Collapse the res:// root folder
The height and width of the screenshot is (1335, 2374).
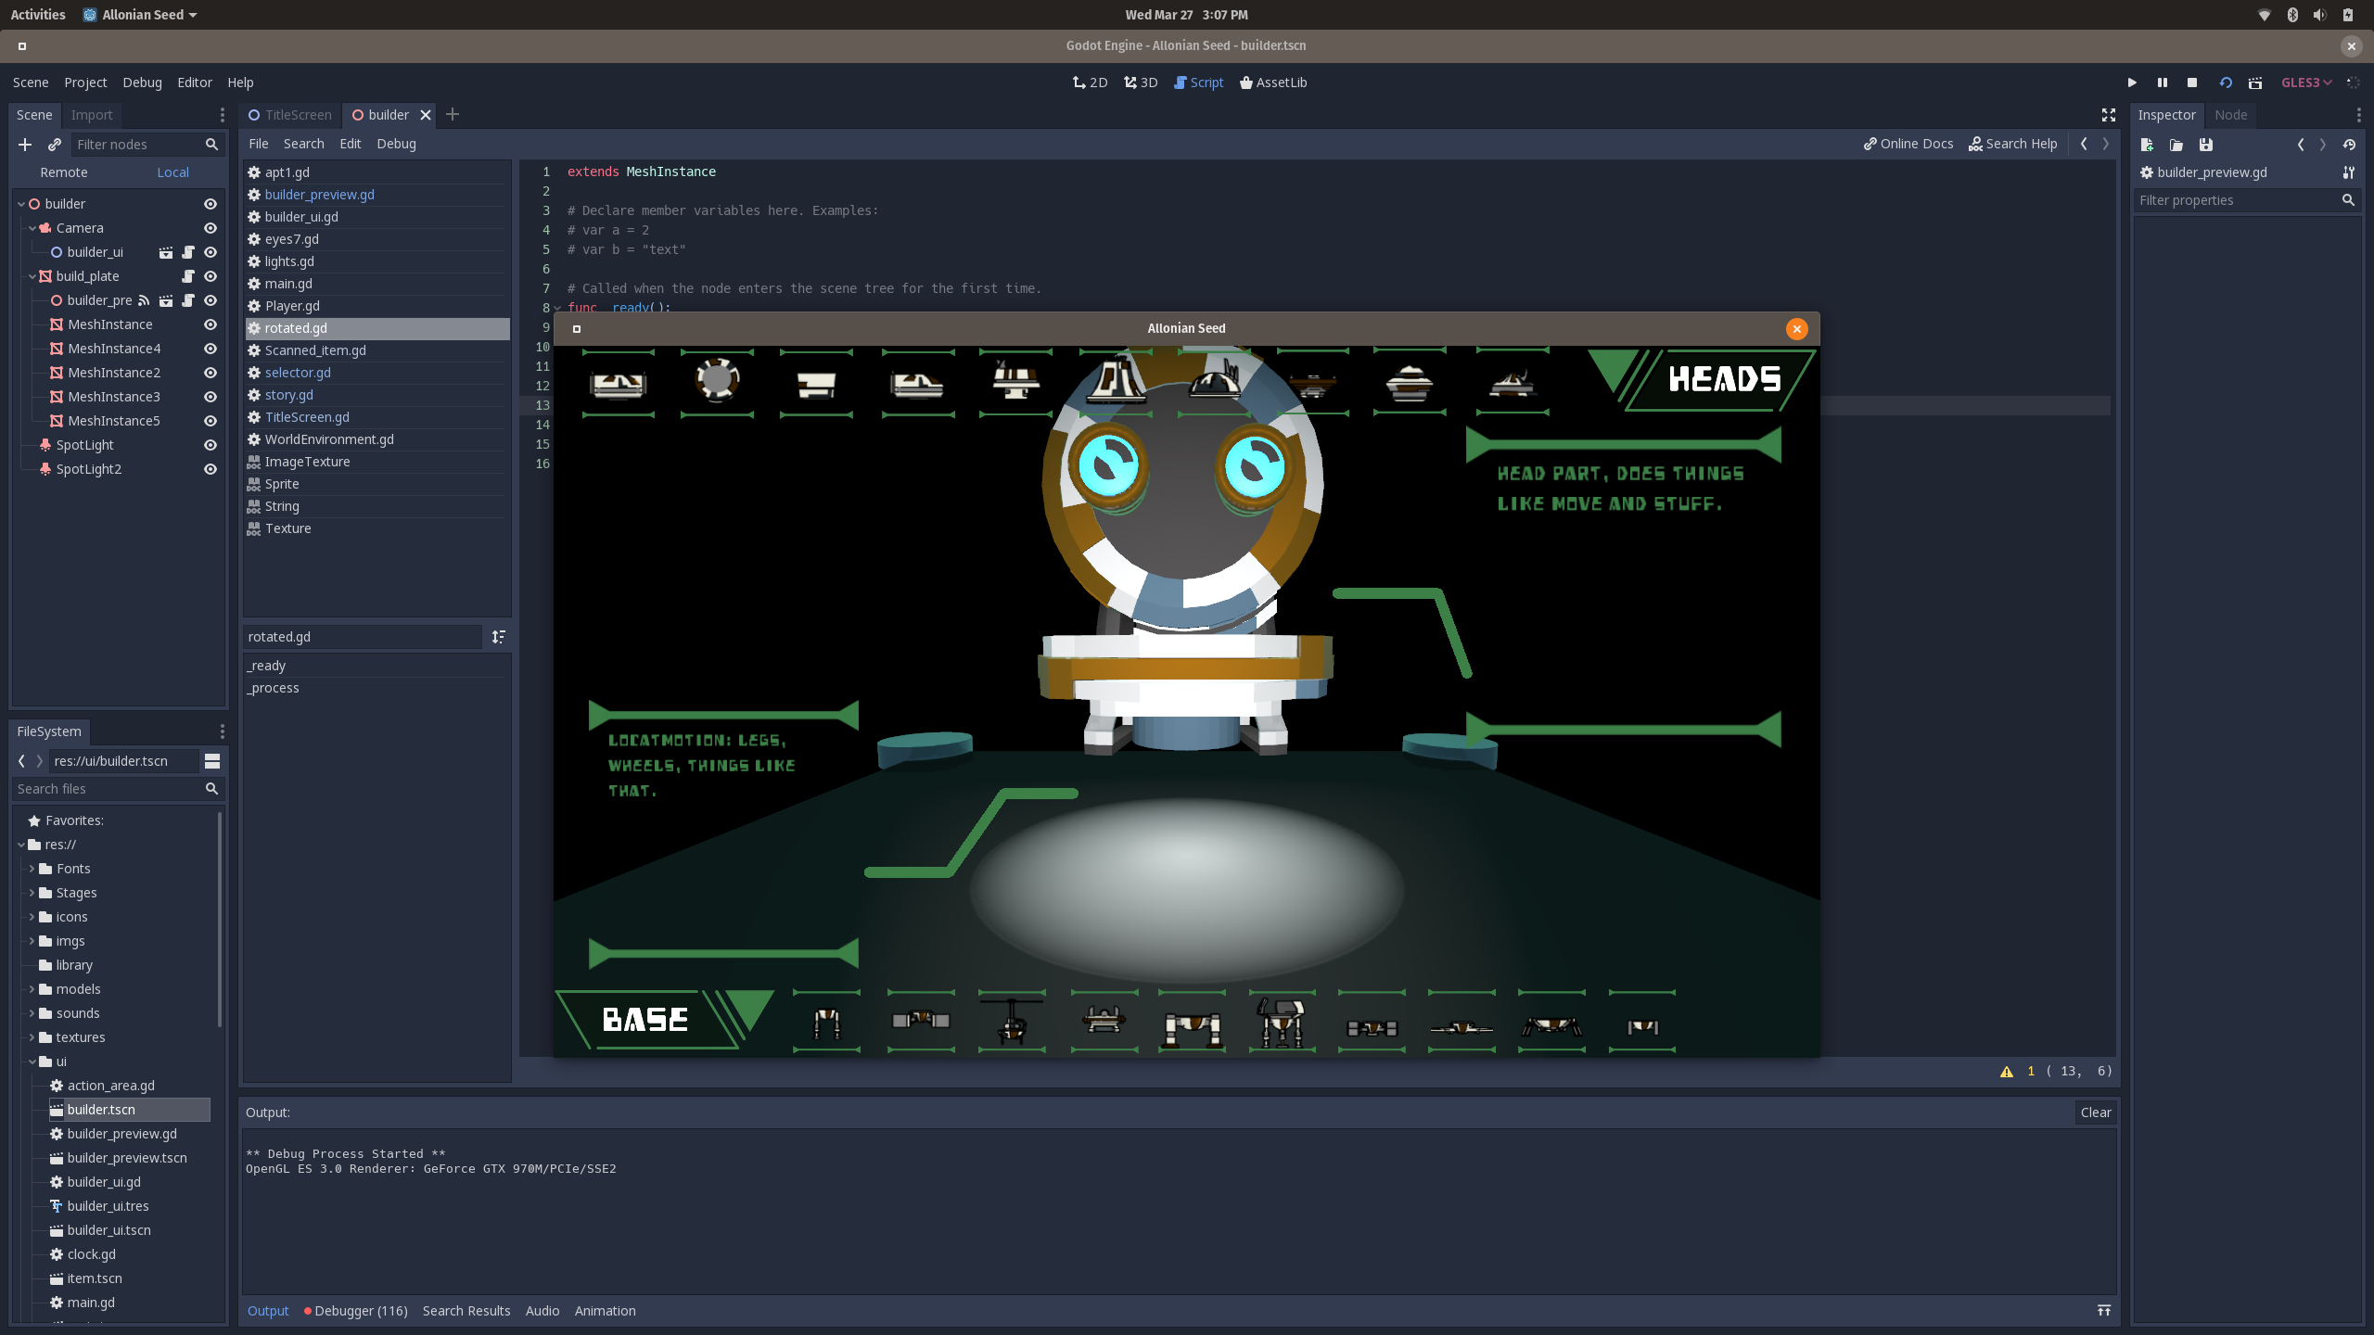coord(21,845)
